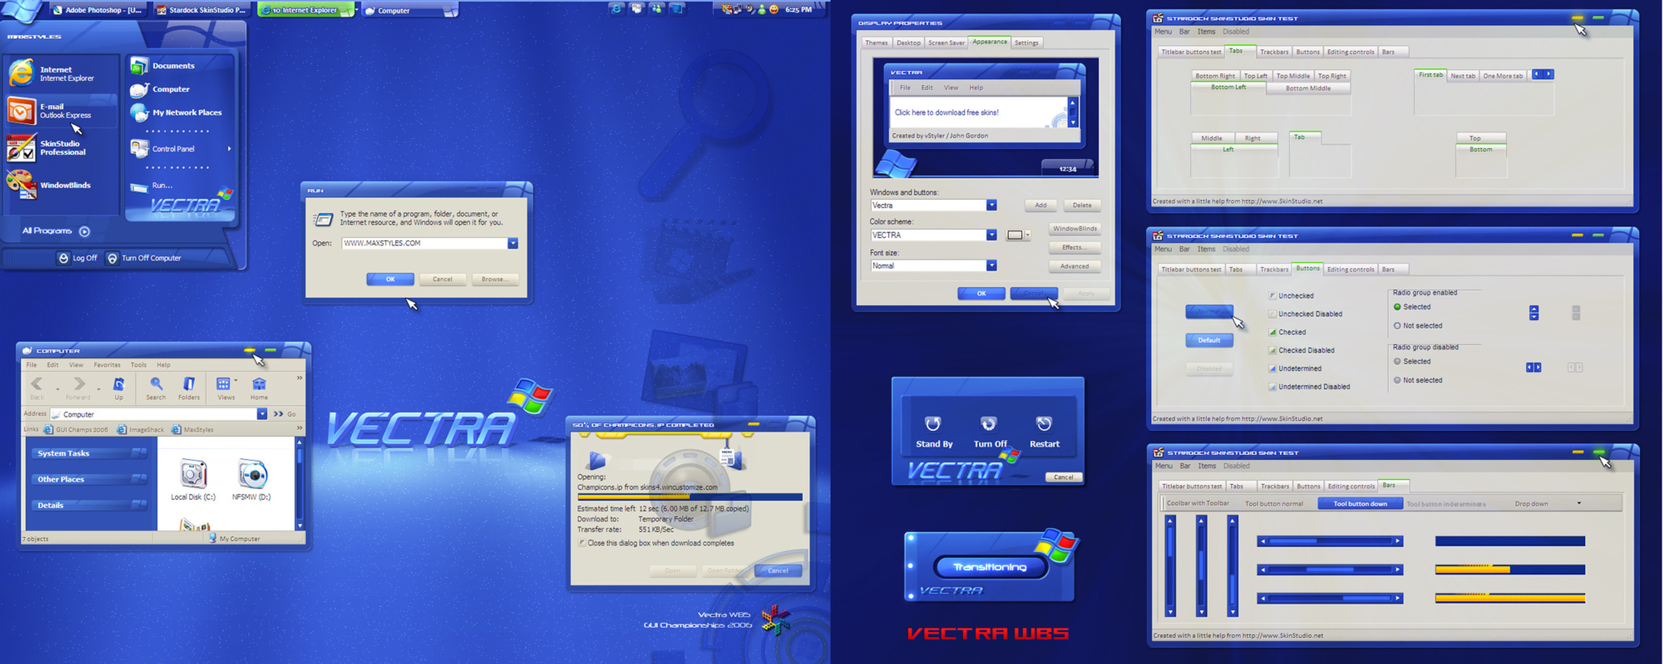The width and height of the screenshot is (1663, 664).
Task: Select the One More tab
Action: coord(1503,76)
